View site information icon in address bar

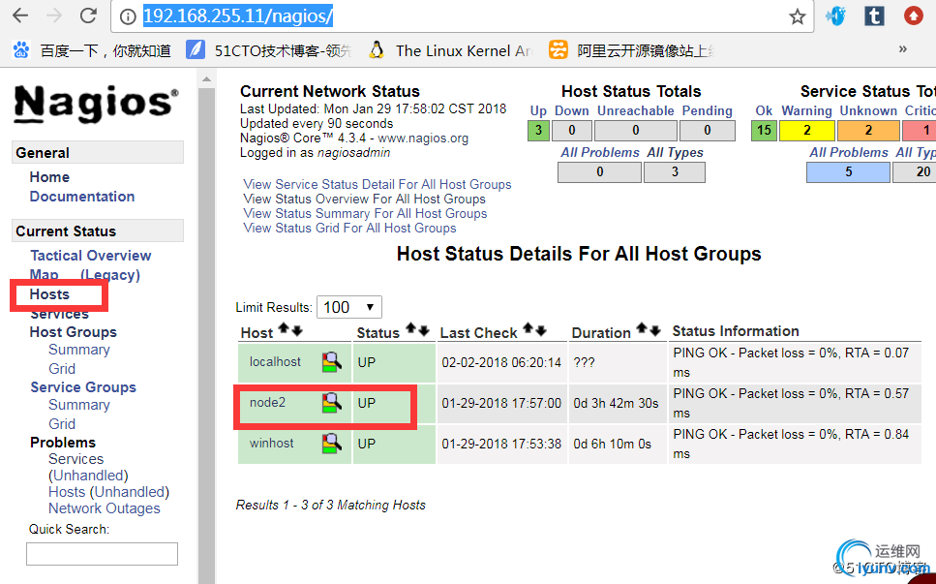click(x=128, y=16)
